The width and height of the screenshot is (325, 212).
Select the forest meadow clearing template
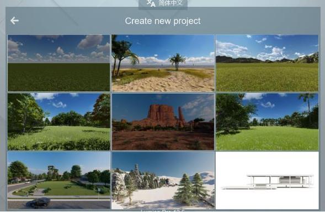(59, 122)
